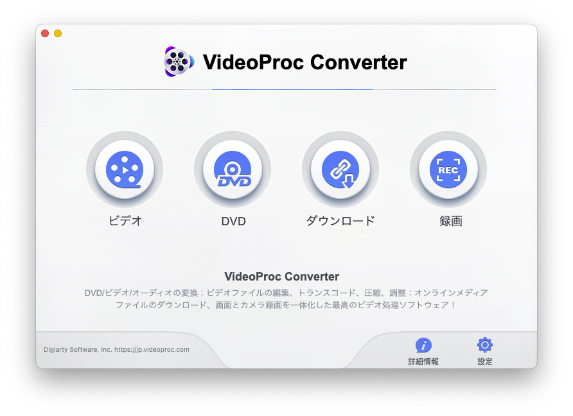Open the DVD disc icon
The width and height of the screenshot is (573, 416).
pos(233,169)
